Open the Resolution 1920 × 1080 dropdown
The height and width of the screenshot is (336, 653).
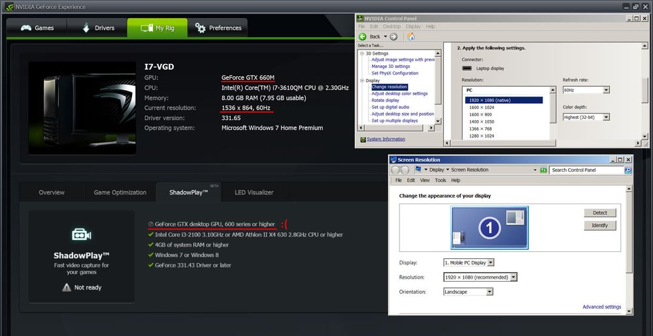click(480, 277)
